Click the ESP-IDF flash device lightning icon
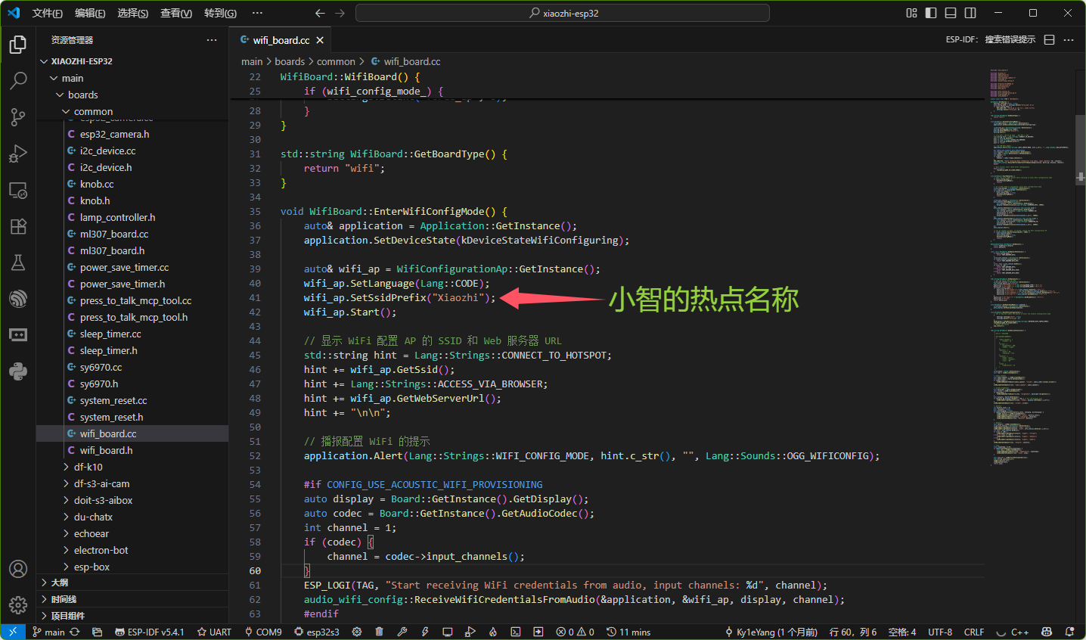 pyautogui.click(x=425, y=632)
